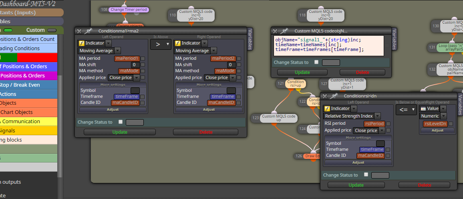
Task: Click the Change Status color box in rsi<dn panel
Action: pos(380,175)
